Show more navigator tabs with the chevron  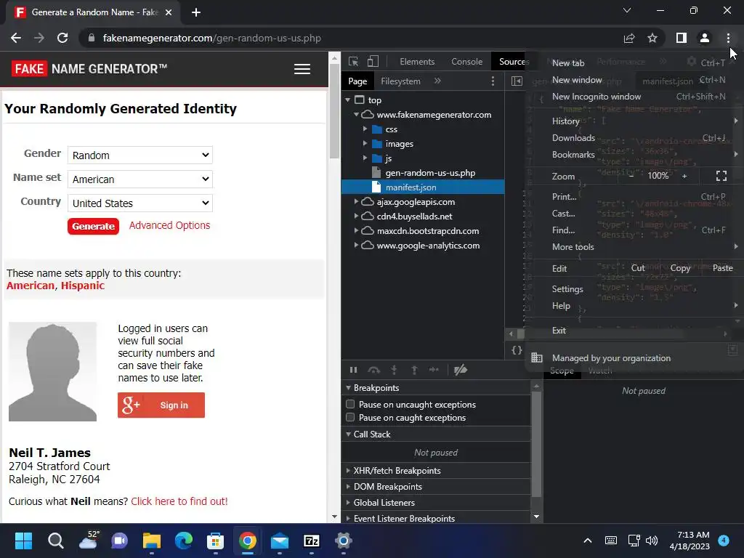(x=437, y=81)
